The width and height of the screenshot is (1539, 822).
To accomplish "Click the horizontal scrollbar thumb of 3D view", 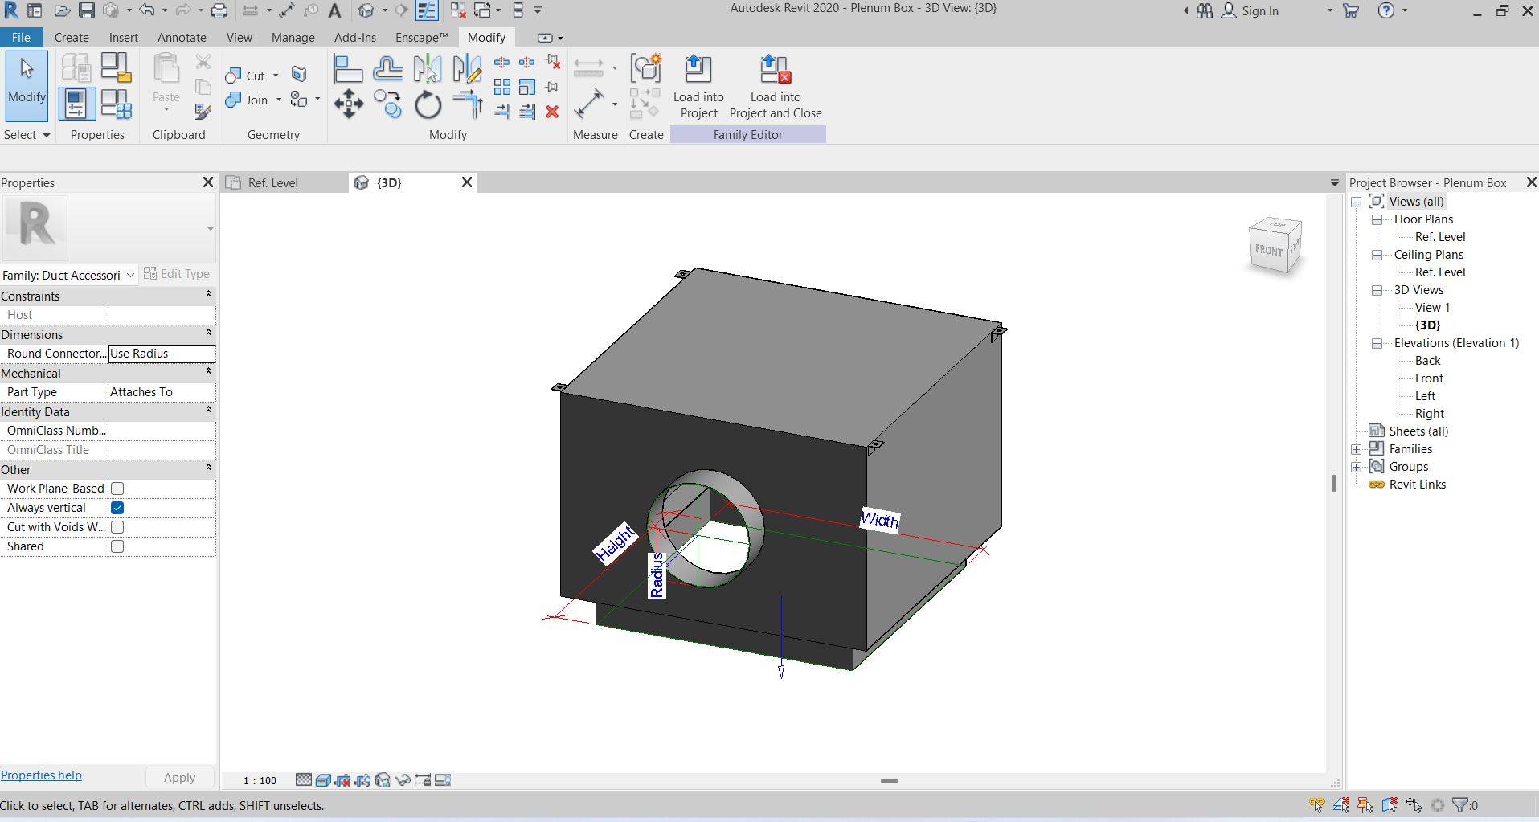I will point(889,781).
